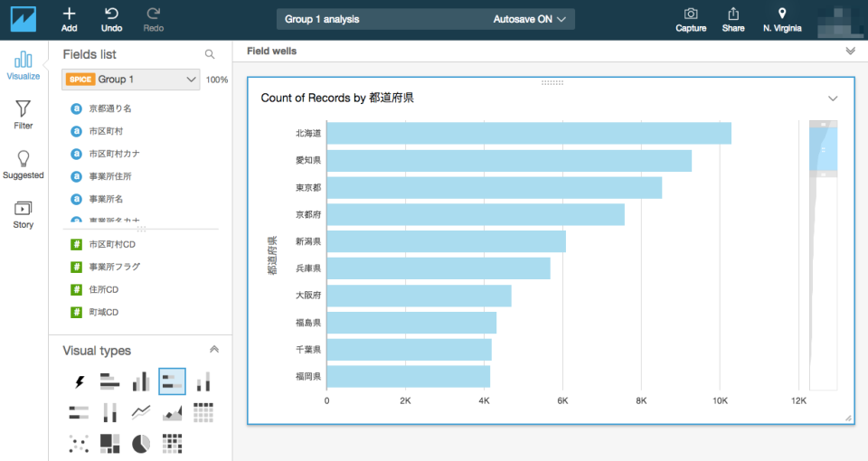Select the heat map visual type
The width and height of the screenshot is (868, 461).
[172, 443]
